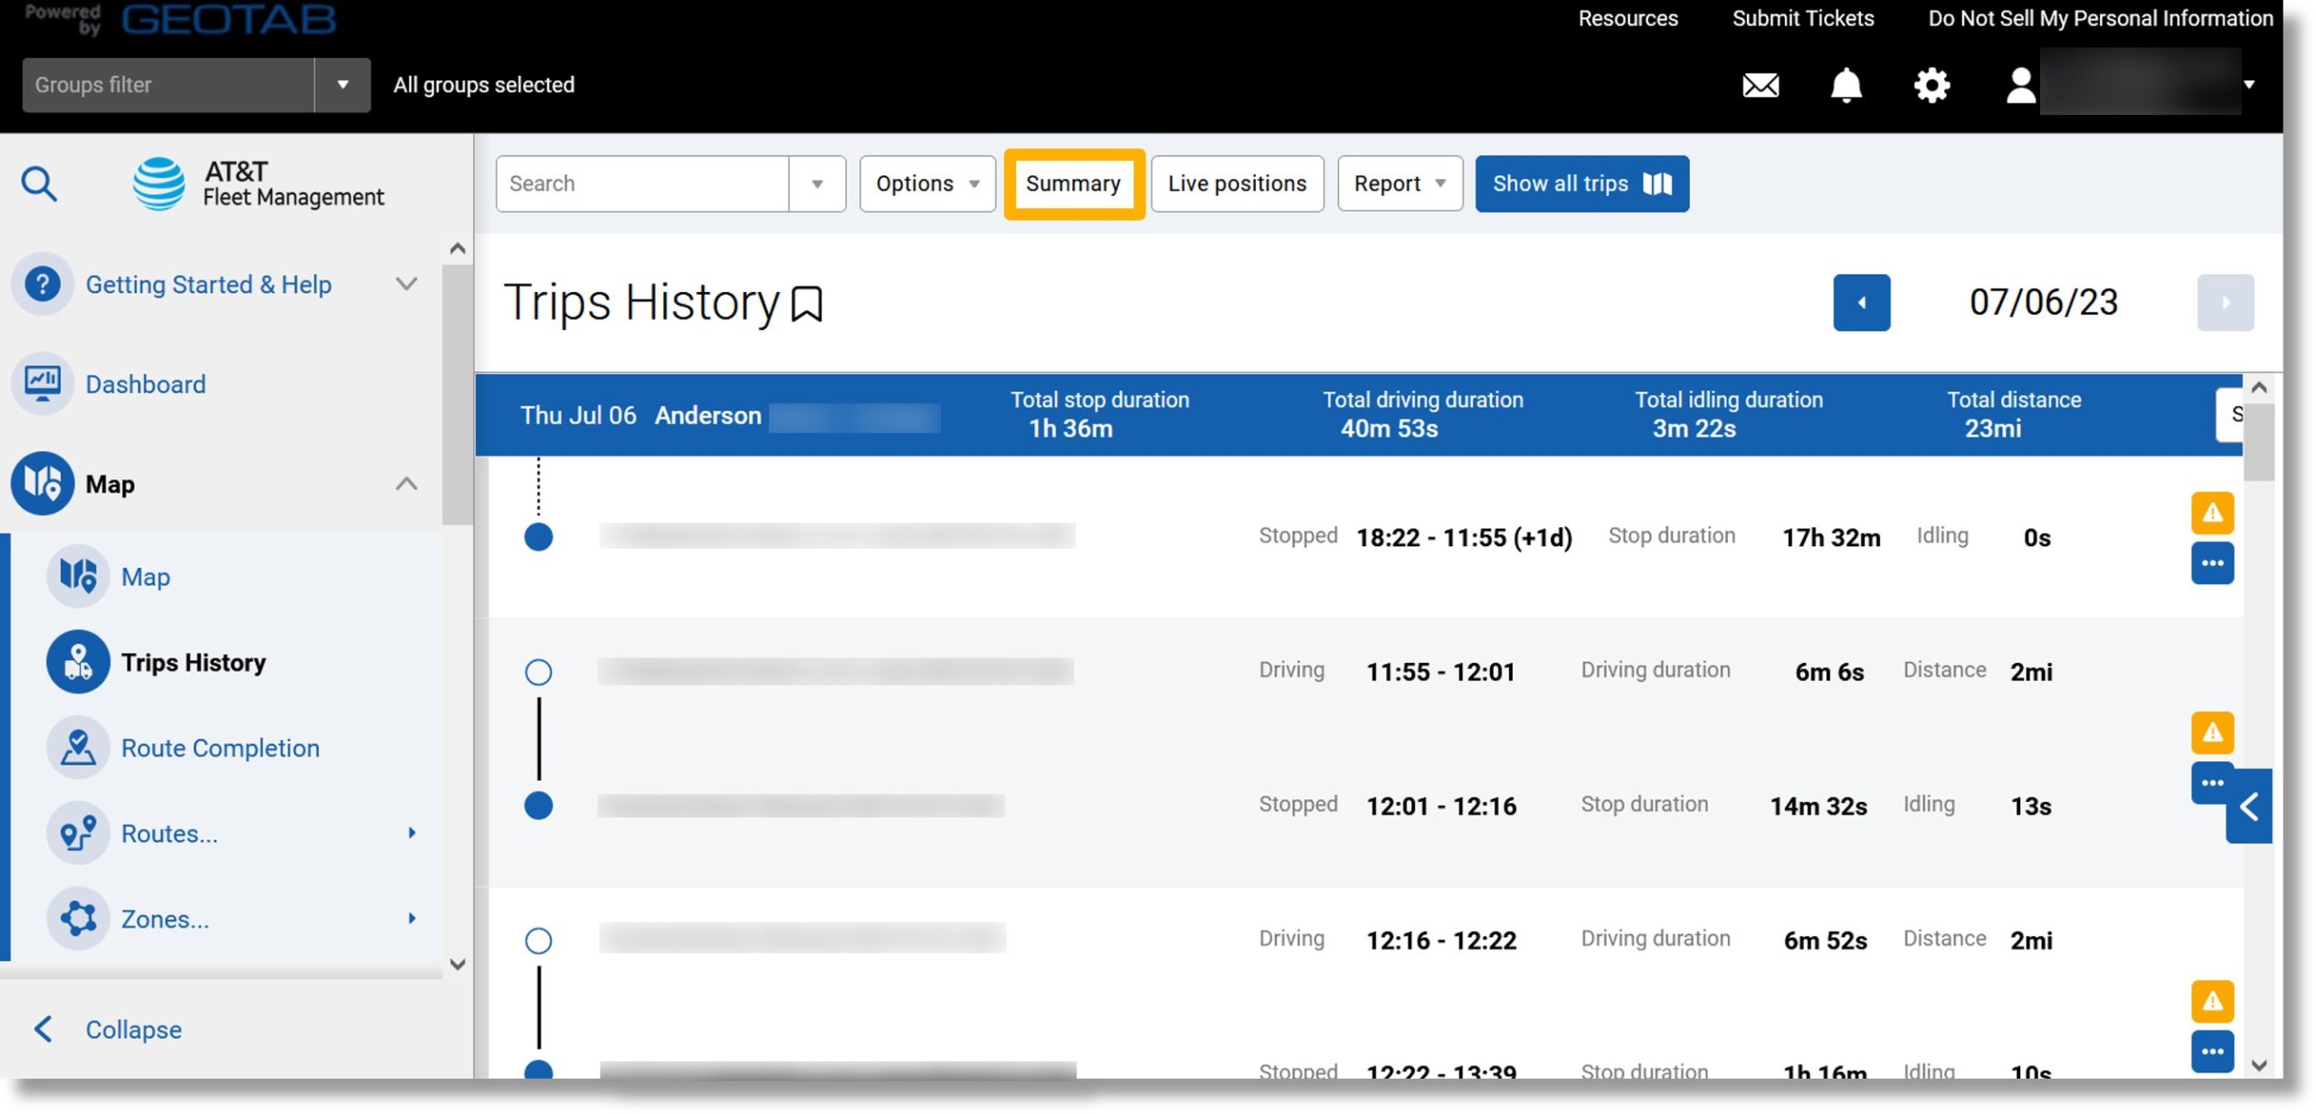The image size is (2316, 1114).
Task: Open more options for 11:55 trip
Action: point(2210,782)
